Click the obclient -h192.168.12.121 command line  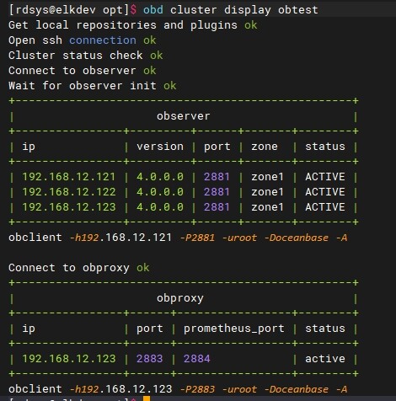click(x=178, y=238)
